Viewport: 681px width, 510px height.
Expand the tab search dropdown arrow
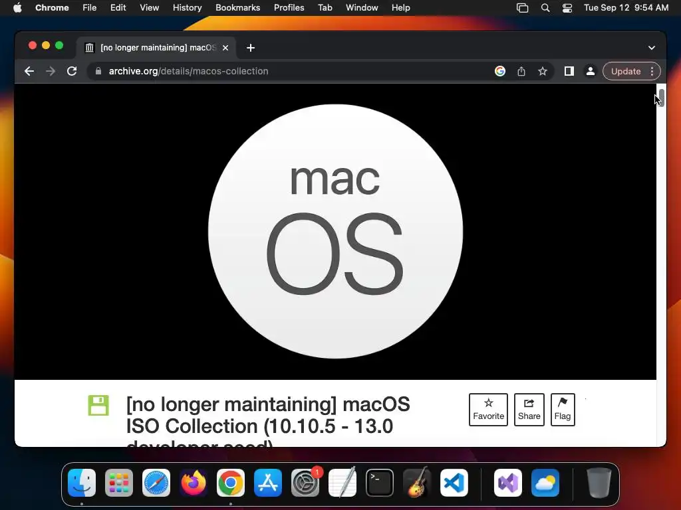coord(652,48)
